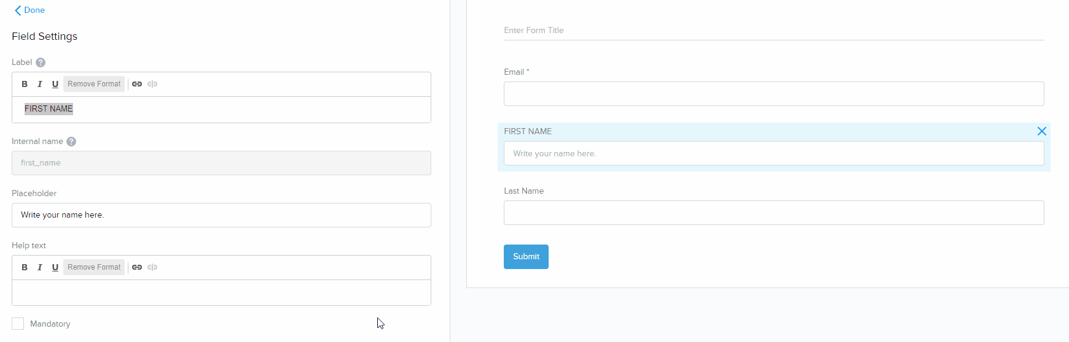Click Remove Format in the Help text toolbar

click(x=94, y=267)
